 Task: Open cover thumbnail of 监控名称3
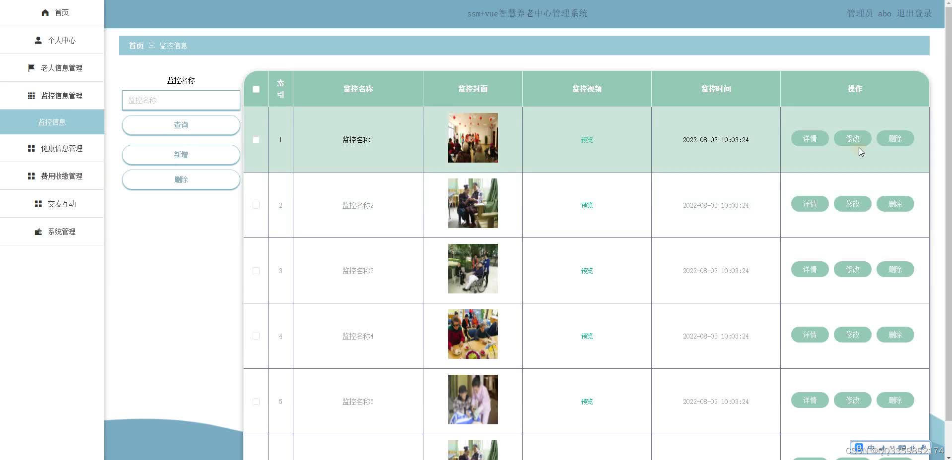[x=473, y=269]
